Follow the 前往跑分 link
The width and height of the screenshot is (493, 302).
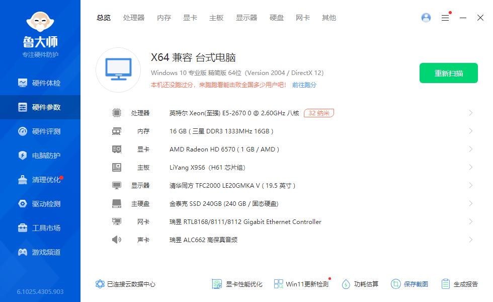(x=304, y=85)
